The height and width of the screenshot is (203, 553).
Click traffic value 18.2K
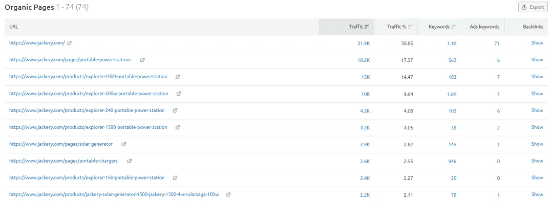[363, 60]
